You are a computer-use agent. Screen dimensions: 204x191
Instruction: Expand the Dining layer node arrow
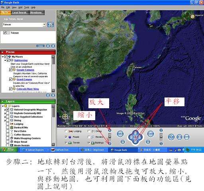pyautogui.click(x=5, y=121)
